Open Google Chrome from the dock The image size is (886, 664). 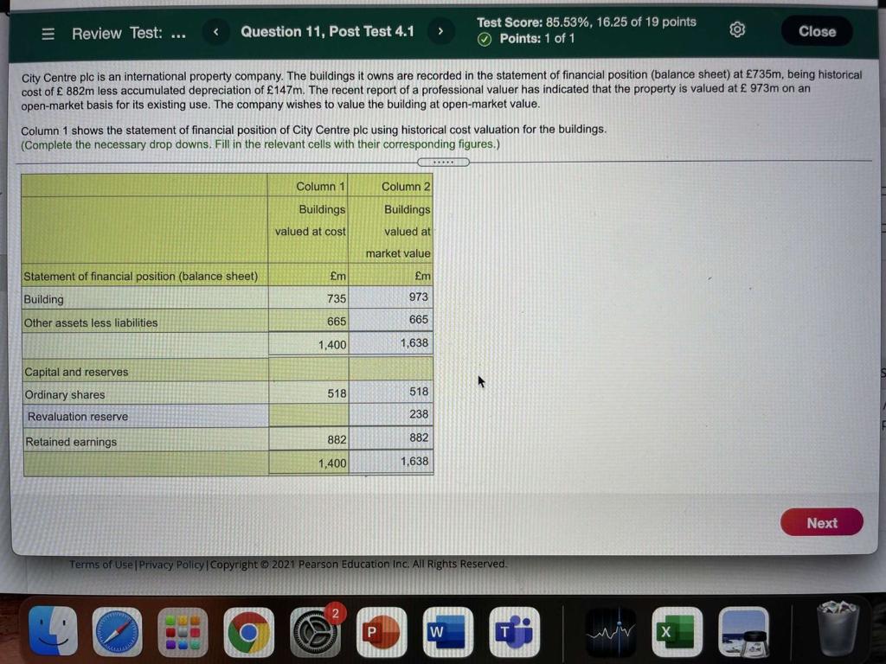coord(248,632)
